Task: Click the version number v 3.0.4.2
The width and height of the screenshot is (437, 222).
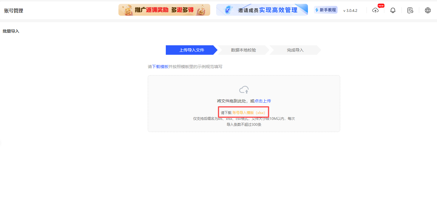Action: pyautogui.click(x=350, y=10)
